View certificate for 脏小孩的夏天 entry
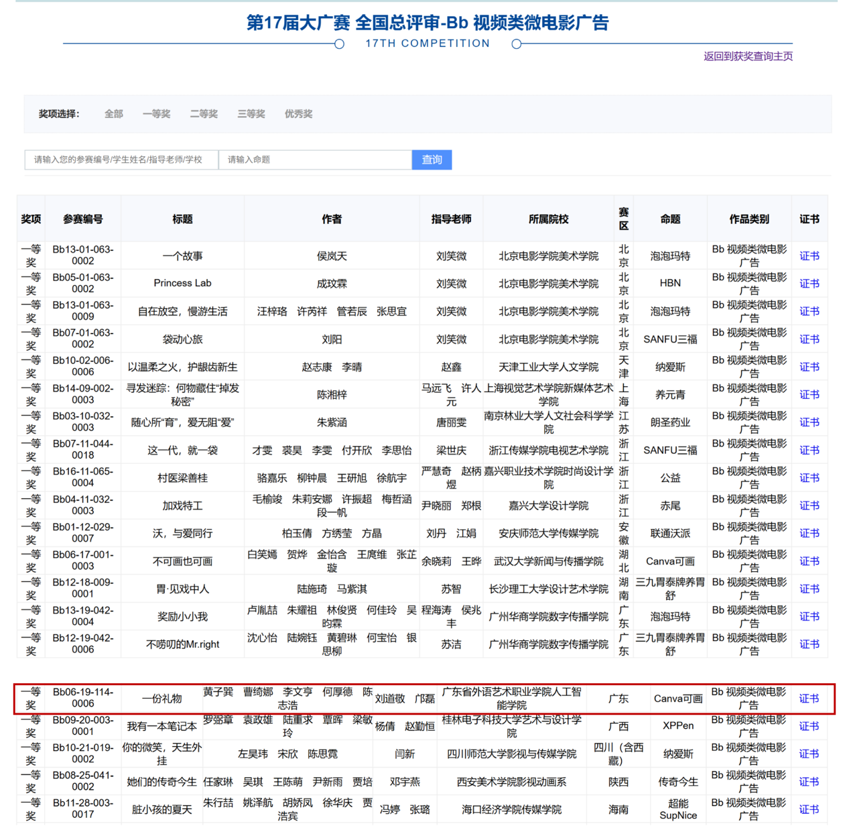The height and width of the screenshot is (828, 849). [x=809, y=809]
